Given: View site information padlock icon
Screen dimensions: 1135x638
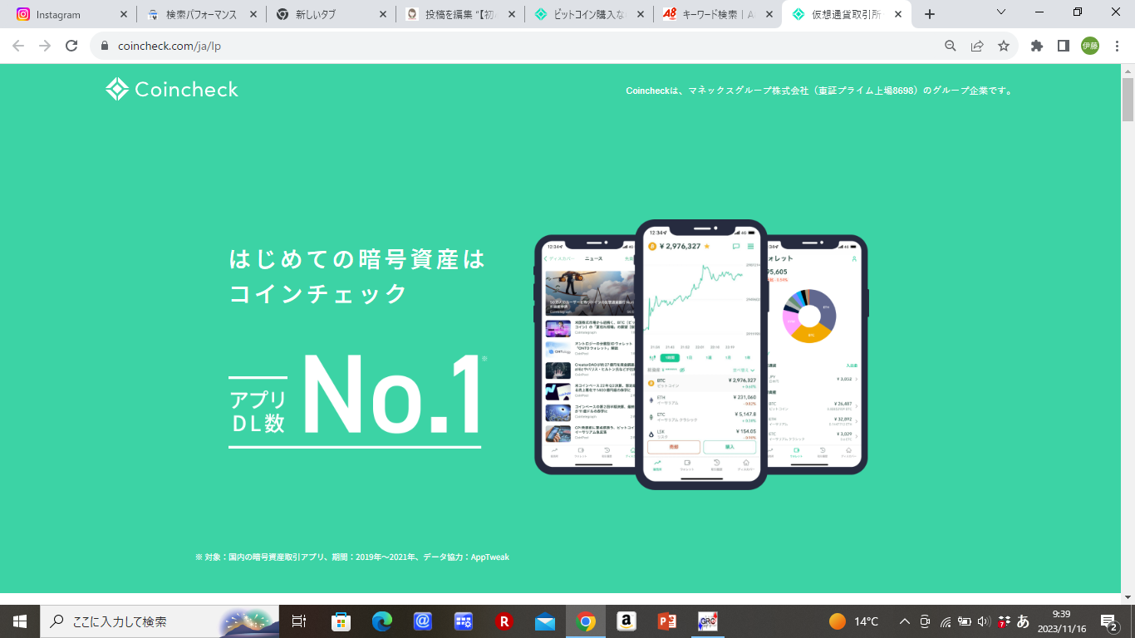Looking at the screenshot, I should point(105,46).
